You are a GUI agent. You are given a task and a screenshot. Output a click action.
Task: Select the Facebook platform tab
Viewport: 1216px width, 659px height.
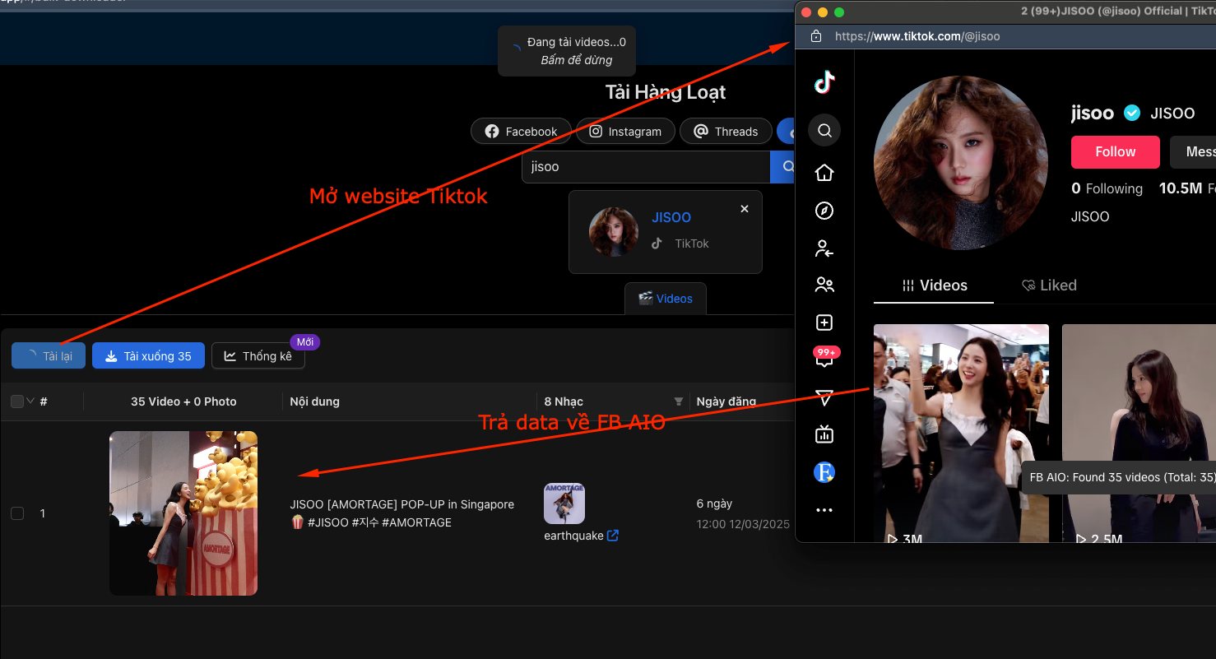(x=521, y=132)
